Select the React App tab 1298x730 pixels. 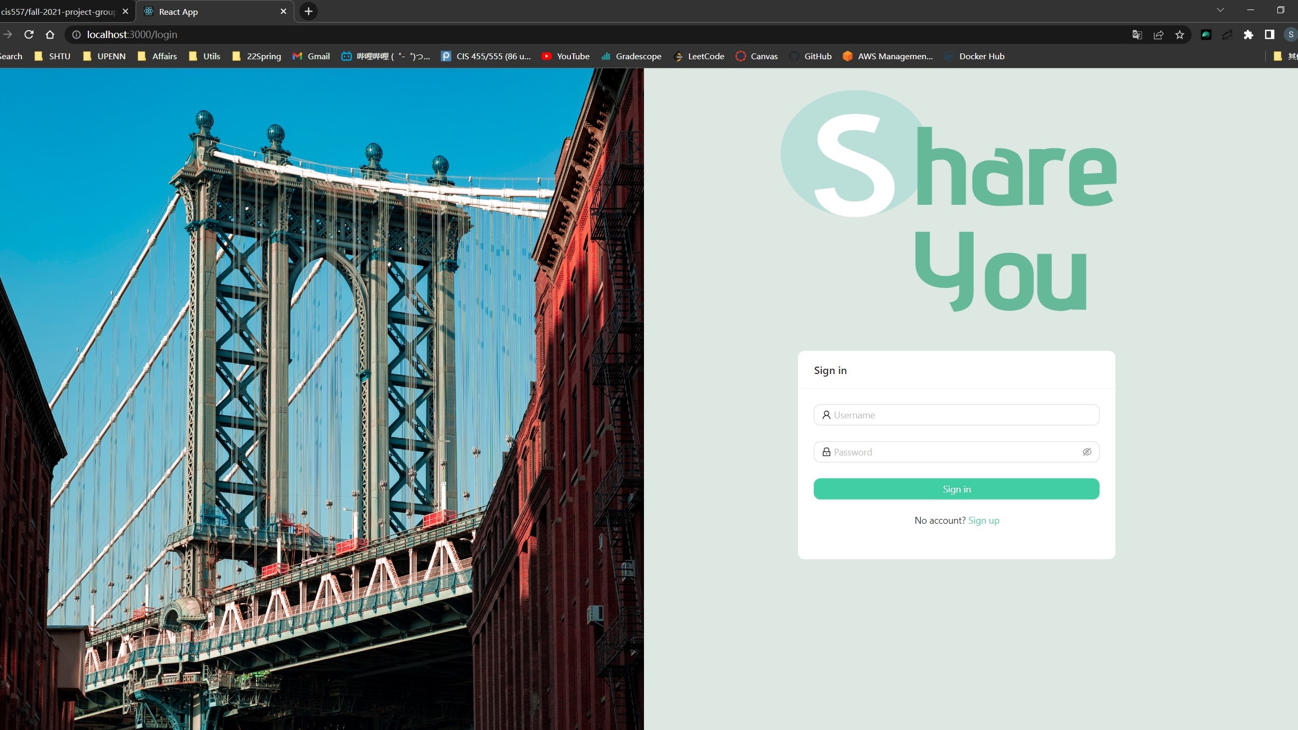click(x=212, y=12)
